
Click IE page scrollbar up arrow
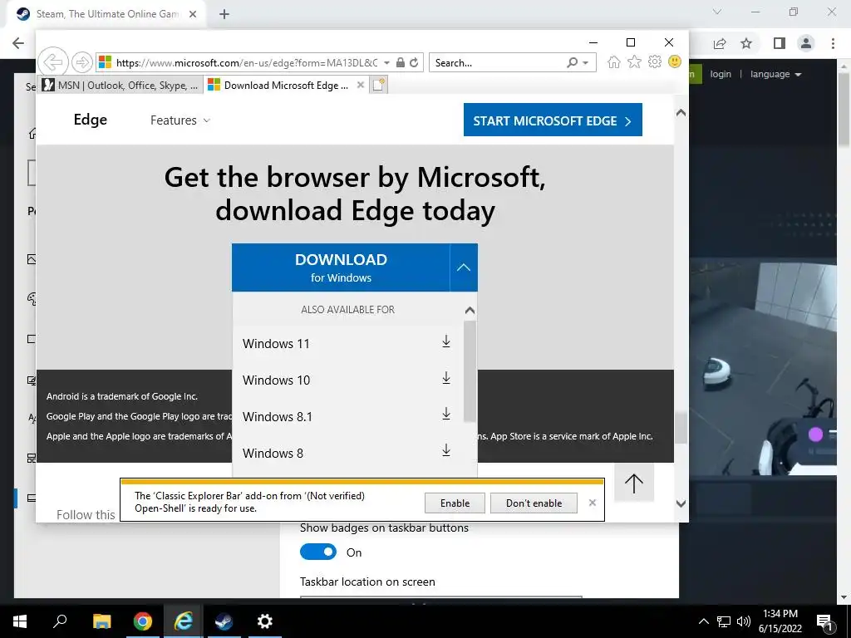click(x=681, y=113)
